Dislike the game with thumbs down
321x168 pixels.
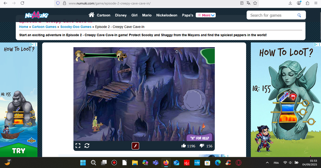(202, 146)
